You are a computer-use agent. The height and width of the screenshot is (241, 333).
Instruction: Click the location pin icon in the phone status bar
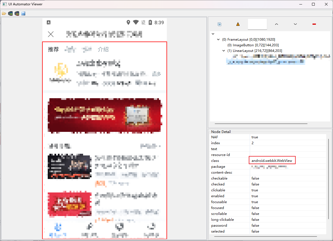click(x=128, y=22)
